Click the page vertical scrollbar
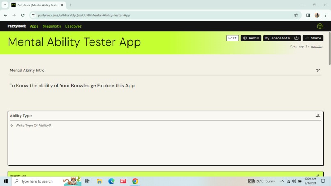The height and width of the screenshot is (186, 331). coord(329,48)
